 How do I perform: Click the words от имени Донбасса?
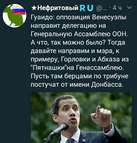(92, 85)
